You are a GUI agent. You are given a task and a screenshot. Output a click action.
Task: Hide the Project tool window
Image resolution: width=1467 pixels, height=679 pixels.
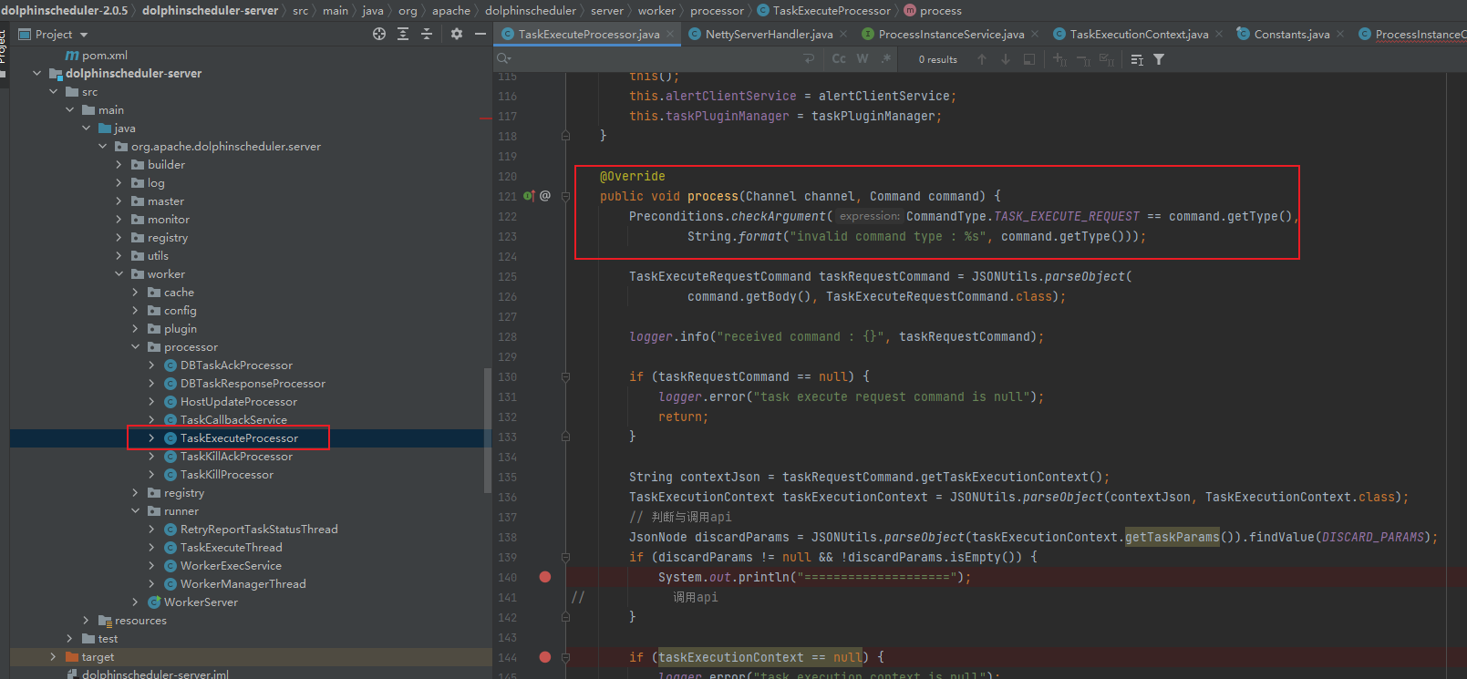(480, 34)
